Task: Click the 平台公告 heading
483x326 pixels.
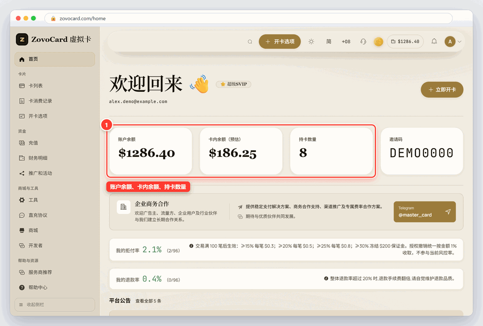Action: pos(120,301)
